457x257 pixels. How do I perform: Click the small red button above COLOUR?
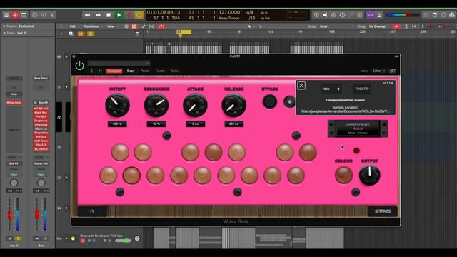tap(356, 151)
